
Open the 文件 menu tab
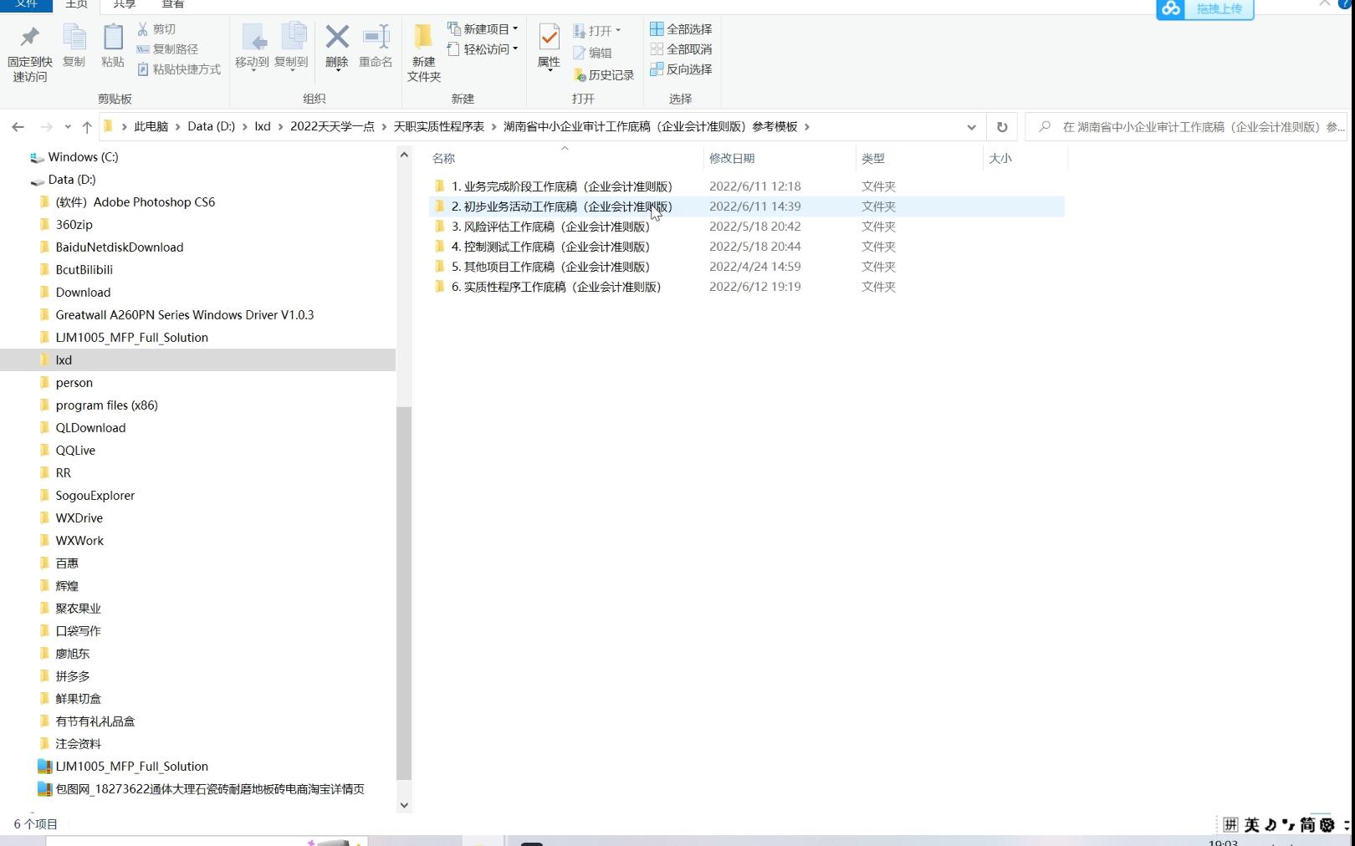point(27,5)
